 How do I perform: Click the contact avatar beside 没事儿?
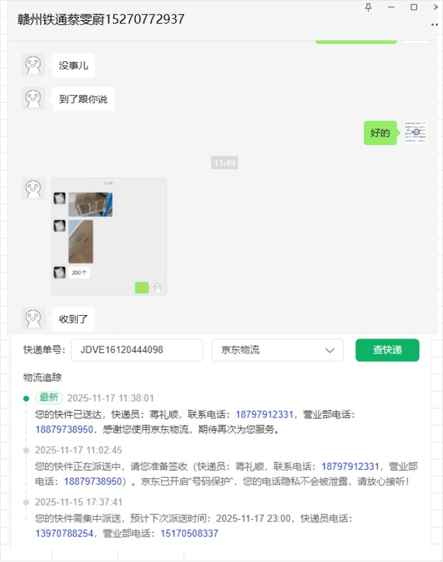point(33,65)
